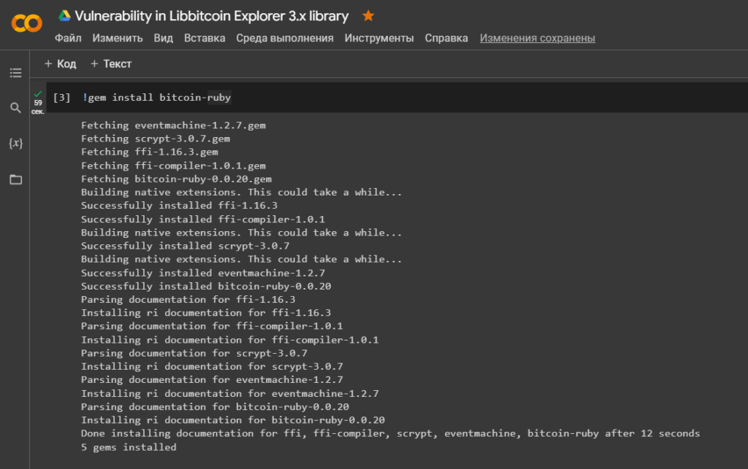The height and width of the screenshot is (469, 748).
Task: Click the Google Colab logo
Action: (27, 23)
